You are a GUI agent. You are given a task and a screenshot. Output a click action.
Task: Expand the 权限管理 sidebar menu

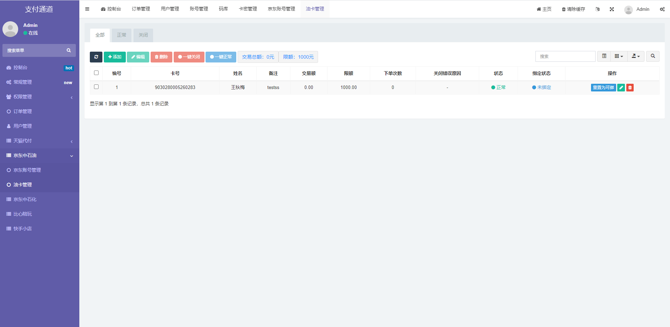(39, 97)
